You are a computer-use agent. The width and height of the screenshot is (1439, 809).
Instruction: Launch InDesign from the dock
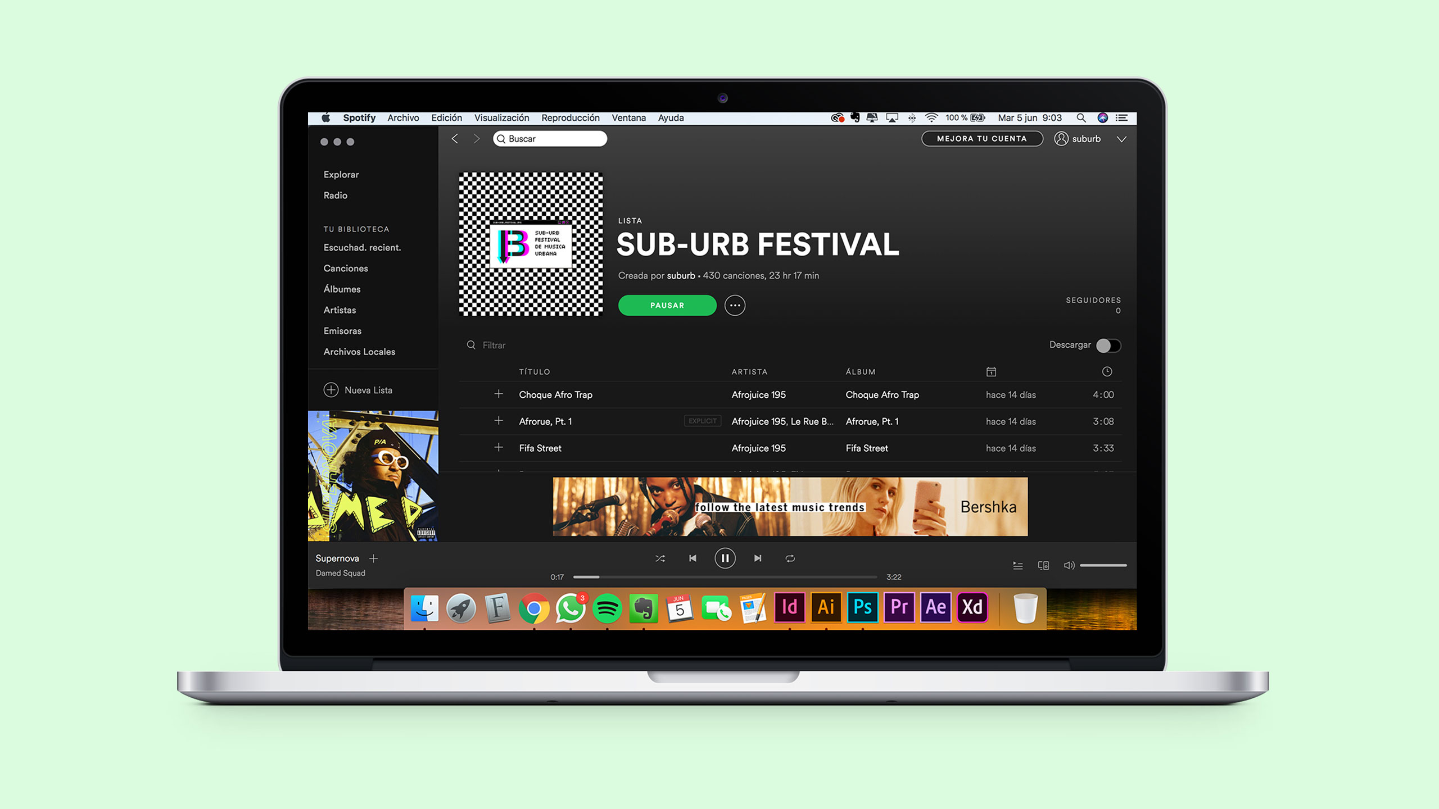coord(790,607)
